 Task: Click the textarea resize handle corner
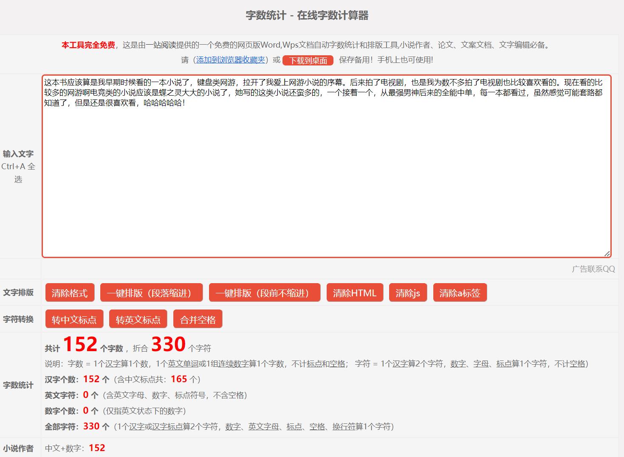(607, 254)
